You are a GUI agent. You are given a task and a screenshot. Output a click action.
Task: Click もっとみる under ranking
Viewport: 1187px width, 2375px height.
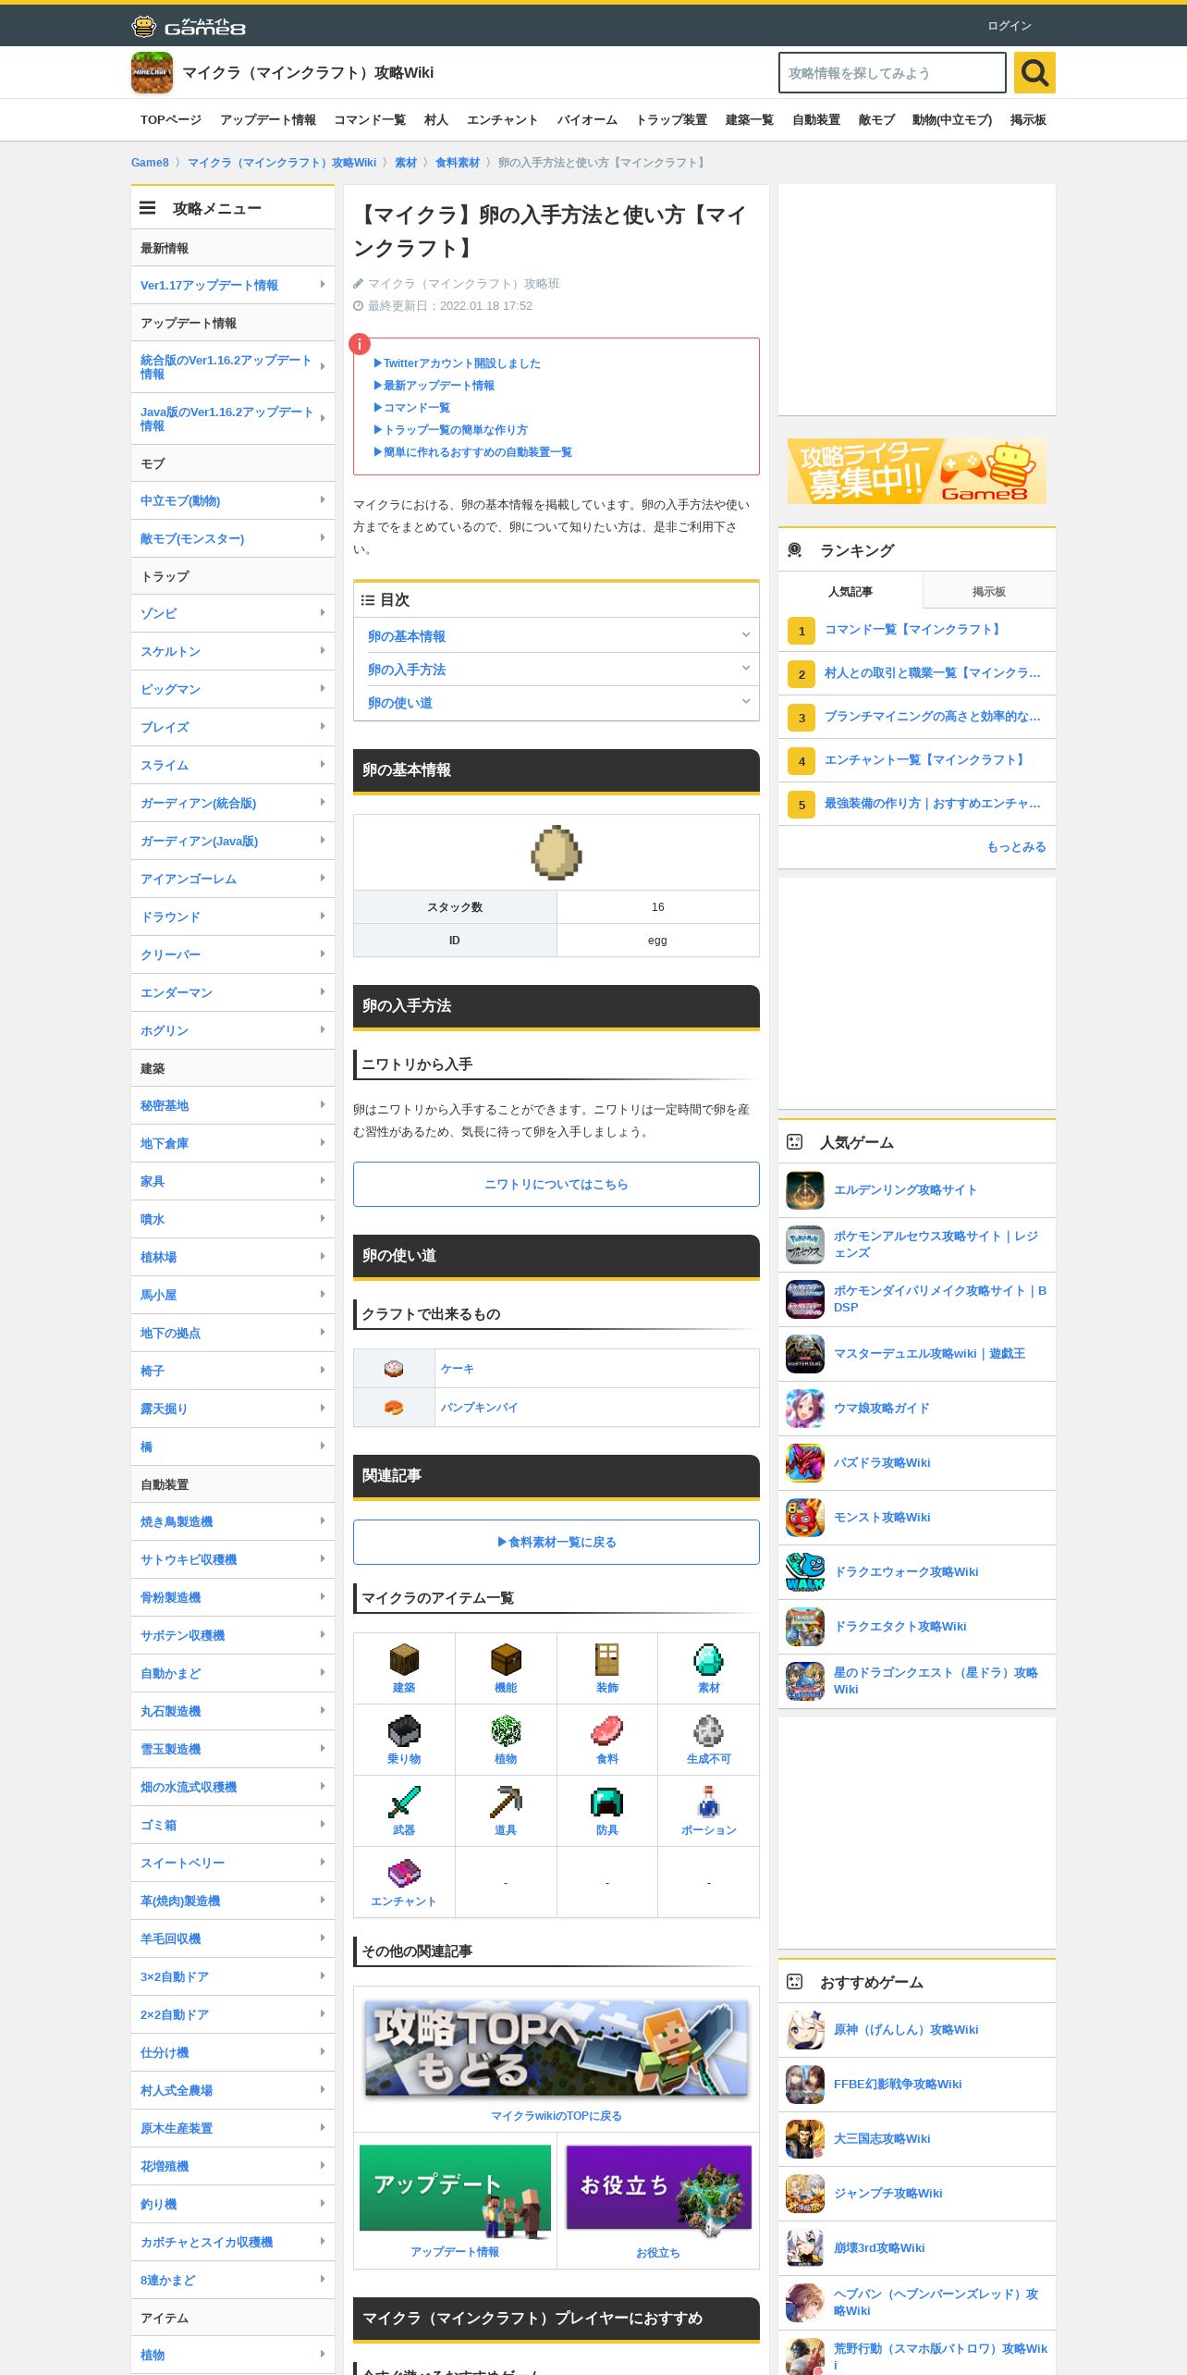click(1016, 846)
